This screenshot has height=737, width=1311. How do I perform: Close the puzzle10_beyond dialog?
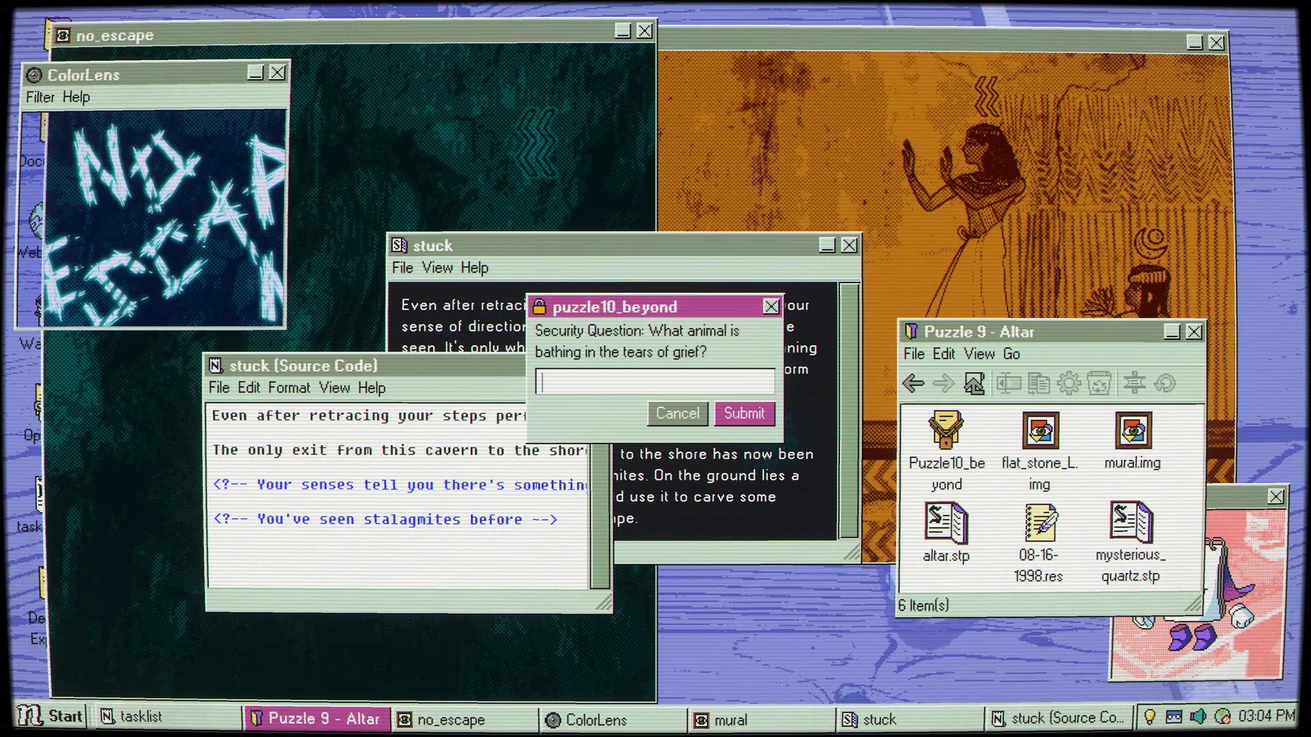(x=771, y=306)
